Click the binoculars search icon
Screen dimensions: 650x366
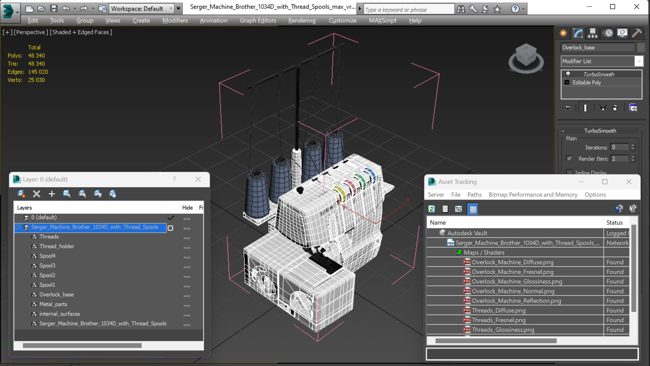coord(461,9)
